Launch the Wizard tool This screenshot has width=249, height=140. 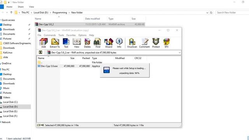click(x=109, y=43)
